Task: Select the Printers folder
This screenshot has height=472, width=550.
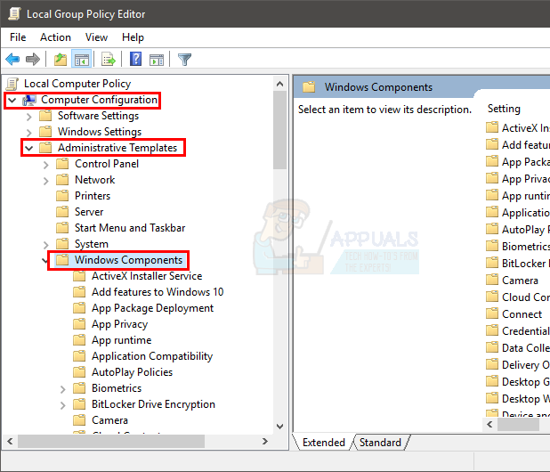Action: pyautogui.click(x=93, y=196)
